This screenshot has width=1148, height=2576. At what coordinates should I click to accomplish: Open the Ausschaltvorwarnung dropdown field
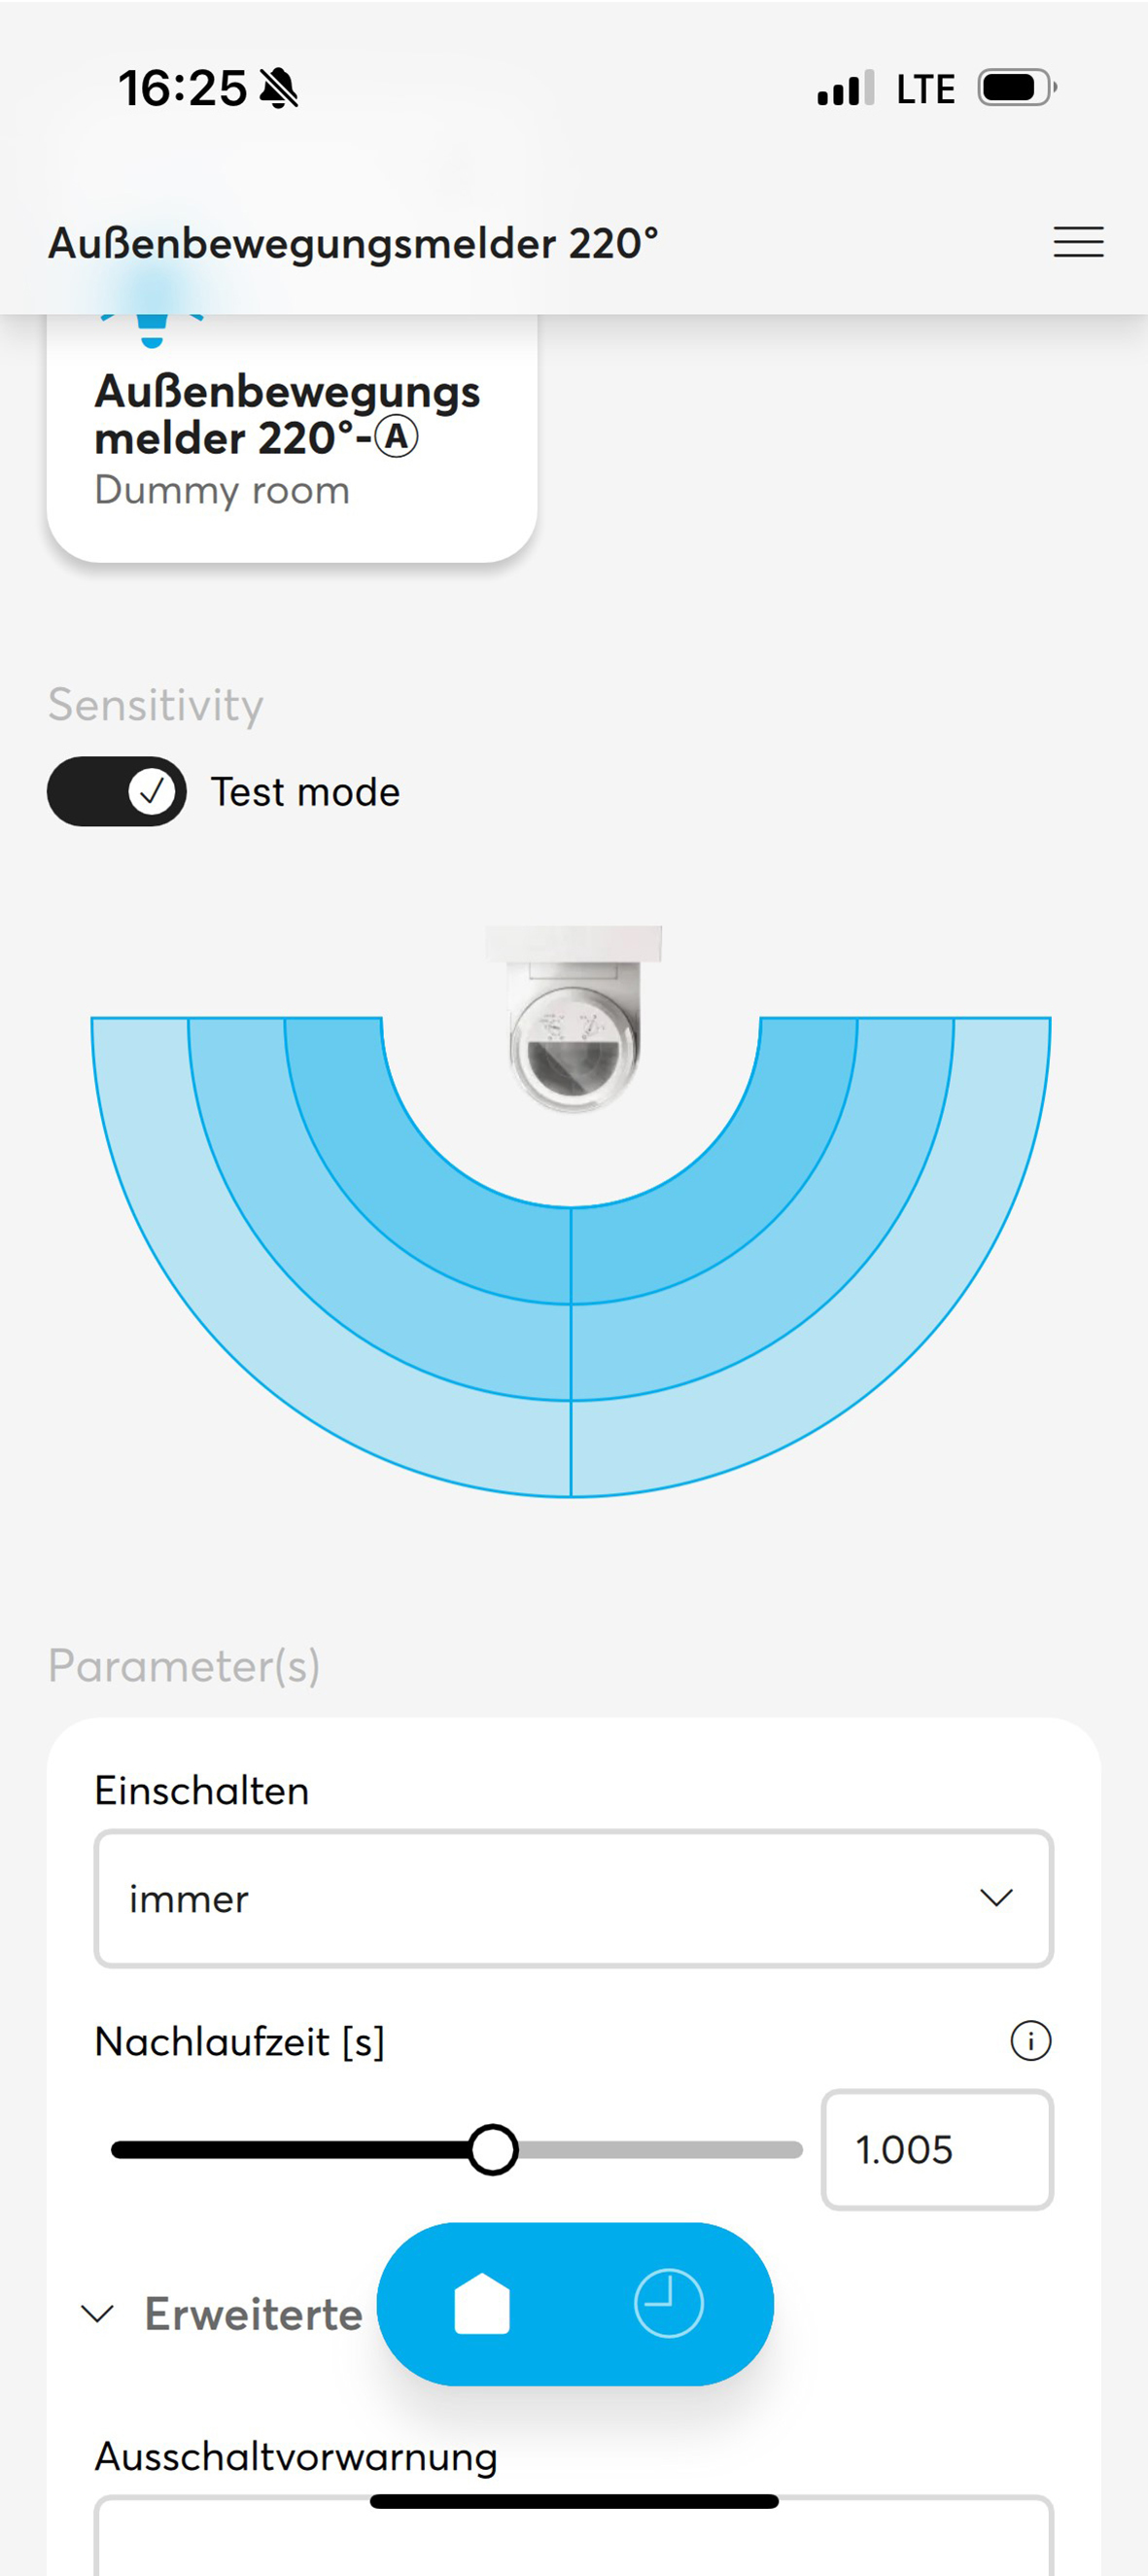point(573,2535)
